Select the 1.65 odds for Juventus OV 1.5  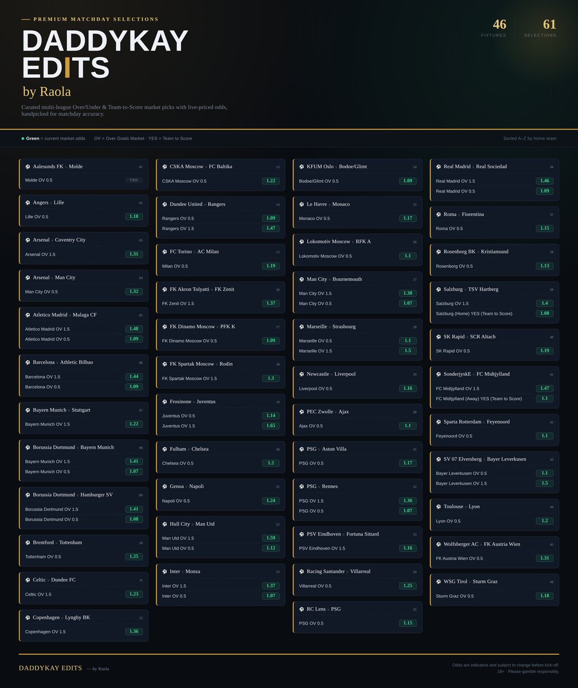(271, 425)
